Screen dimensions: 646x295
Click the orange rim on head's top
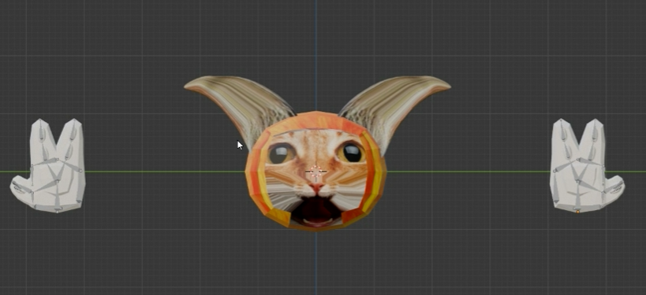coord(316,120)
